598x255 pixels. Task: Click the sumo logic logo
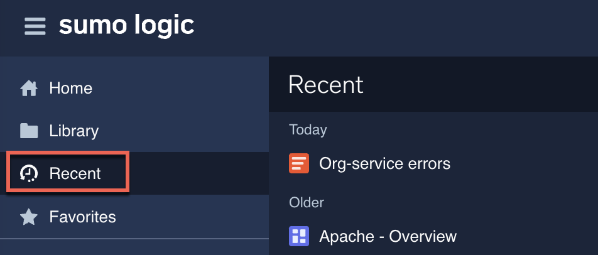tap(126, 26)
